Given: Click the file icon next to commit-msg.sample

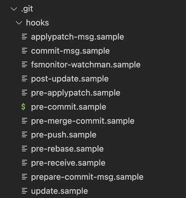Looking at the screenshot, I should [x=24, y=51].
